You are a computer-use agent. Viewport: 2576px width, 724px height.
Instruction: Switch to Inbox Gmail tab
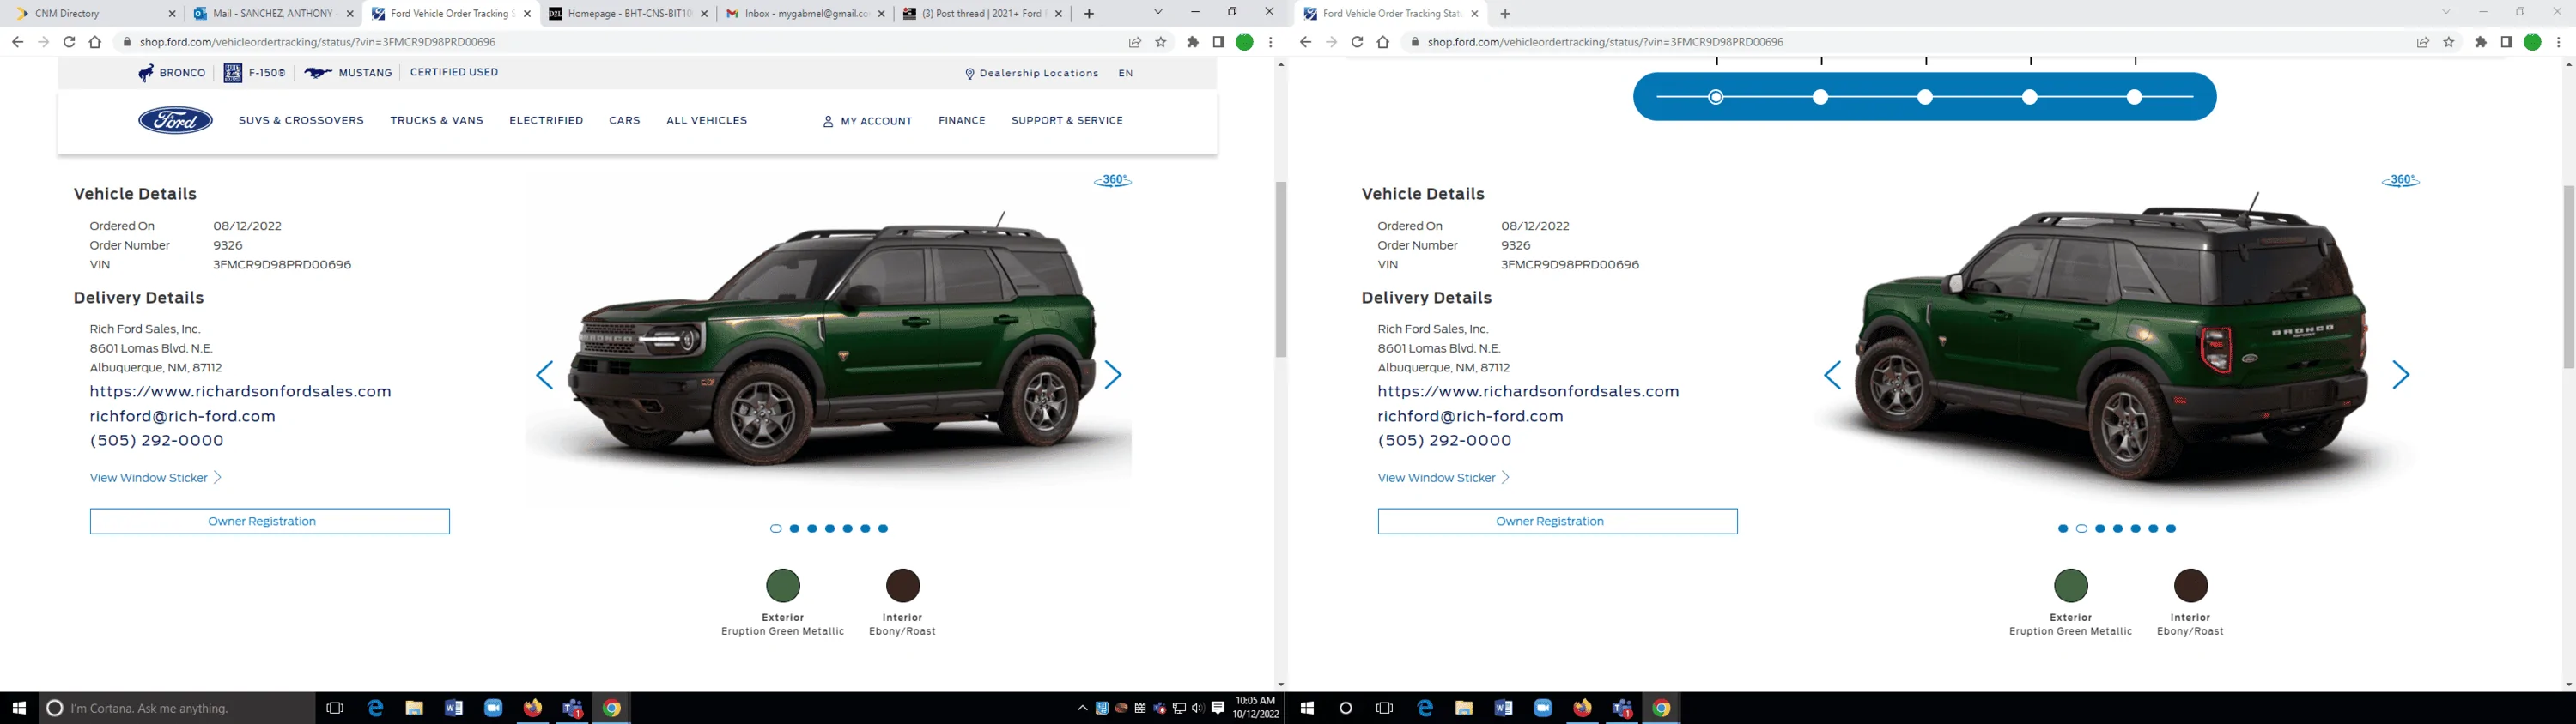(x=806, y=14)
